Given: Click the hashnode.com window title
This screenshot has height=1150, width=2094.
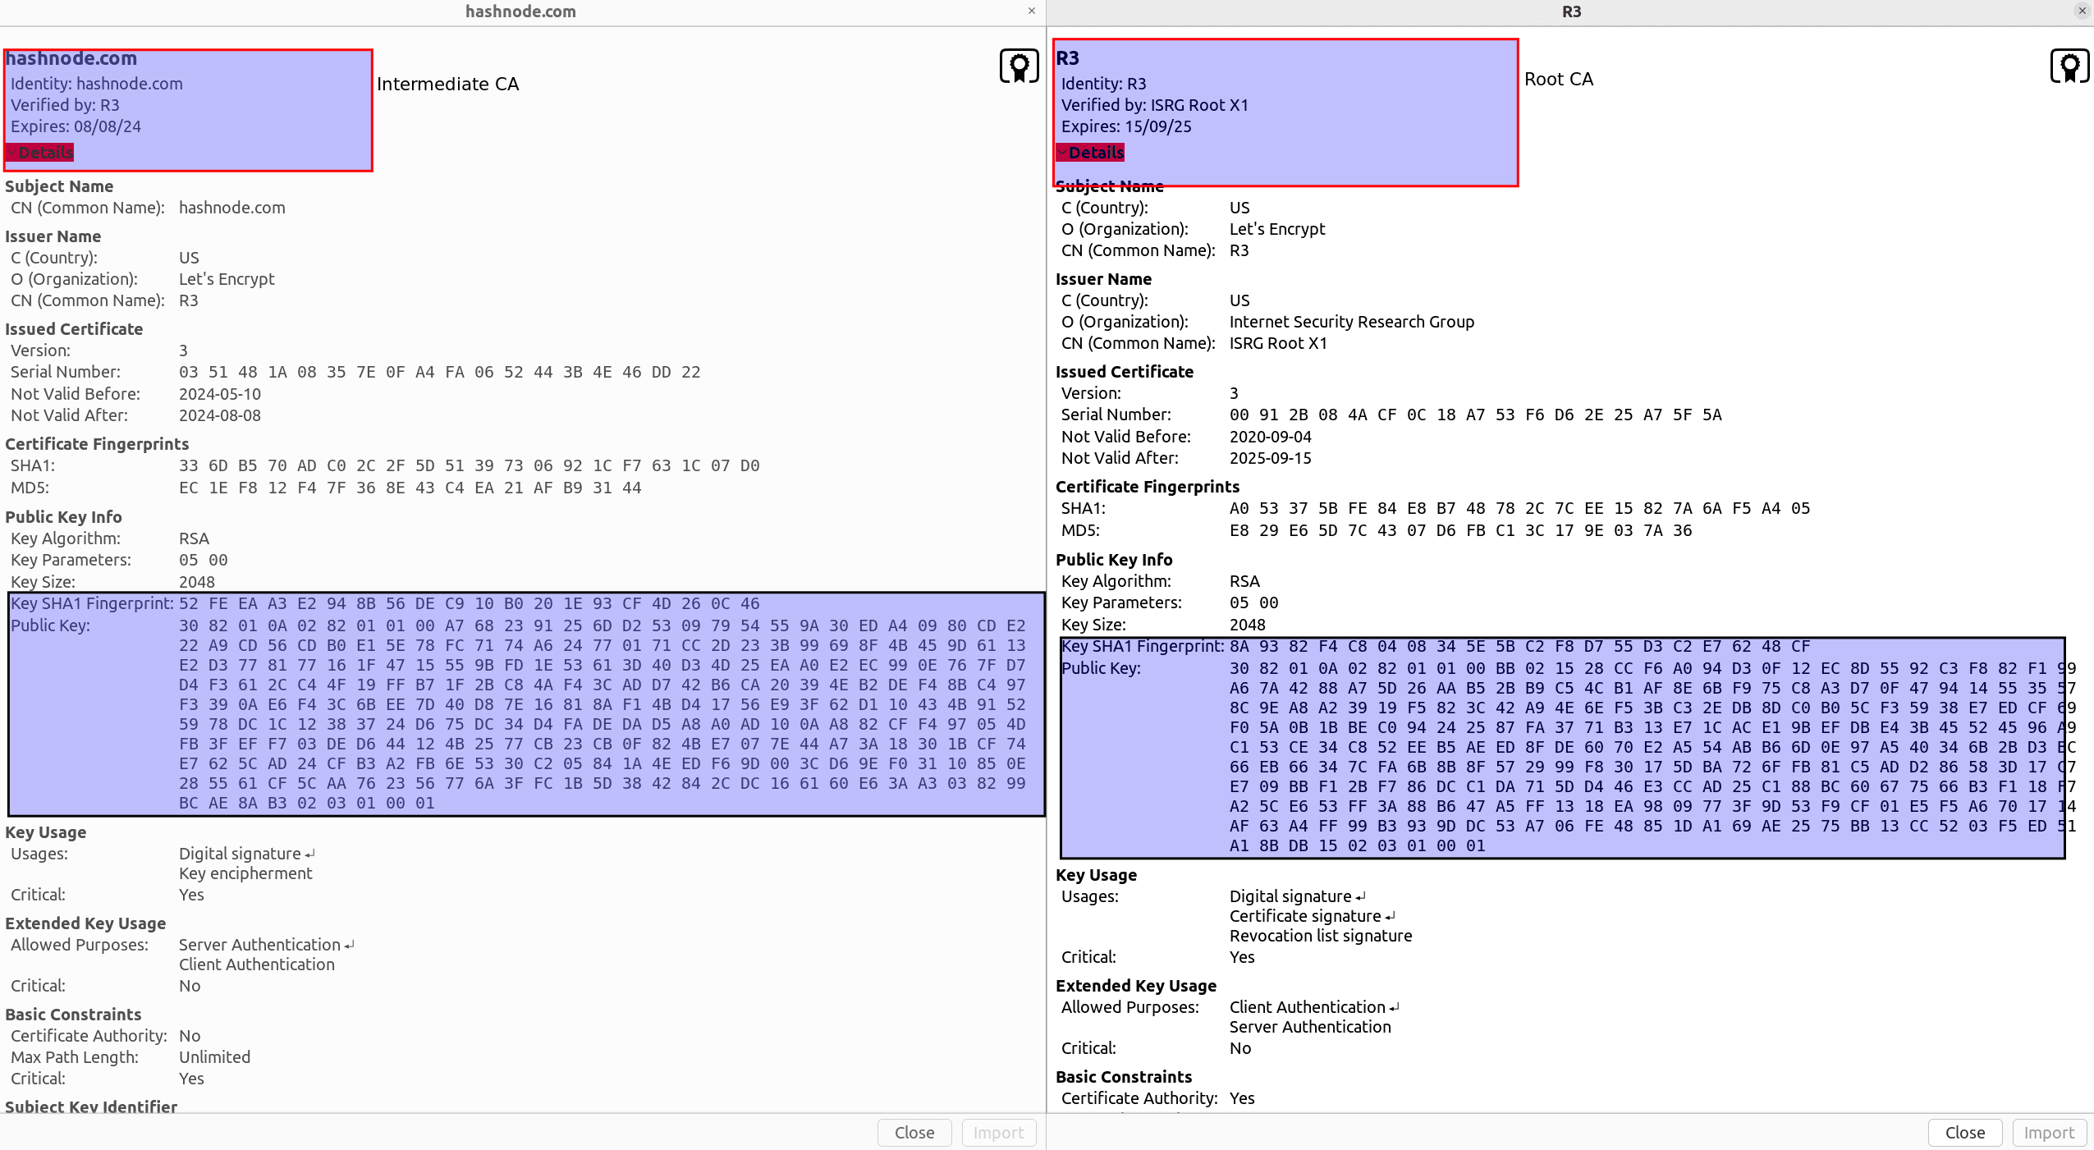Looking at the screenshot, I should pos(521,11).
